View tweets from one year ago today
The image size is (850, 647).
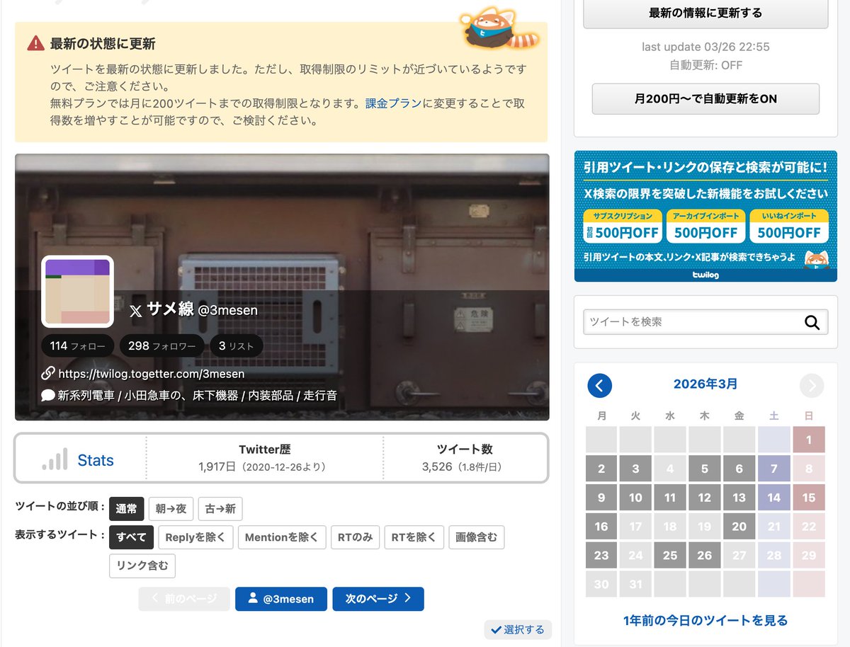point(705,619)
